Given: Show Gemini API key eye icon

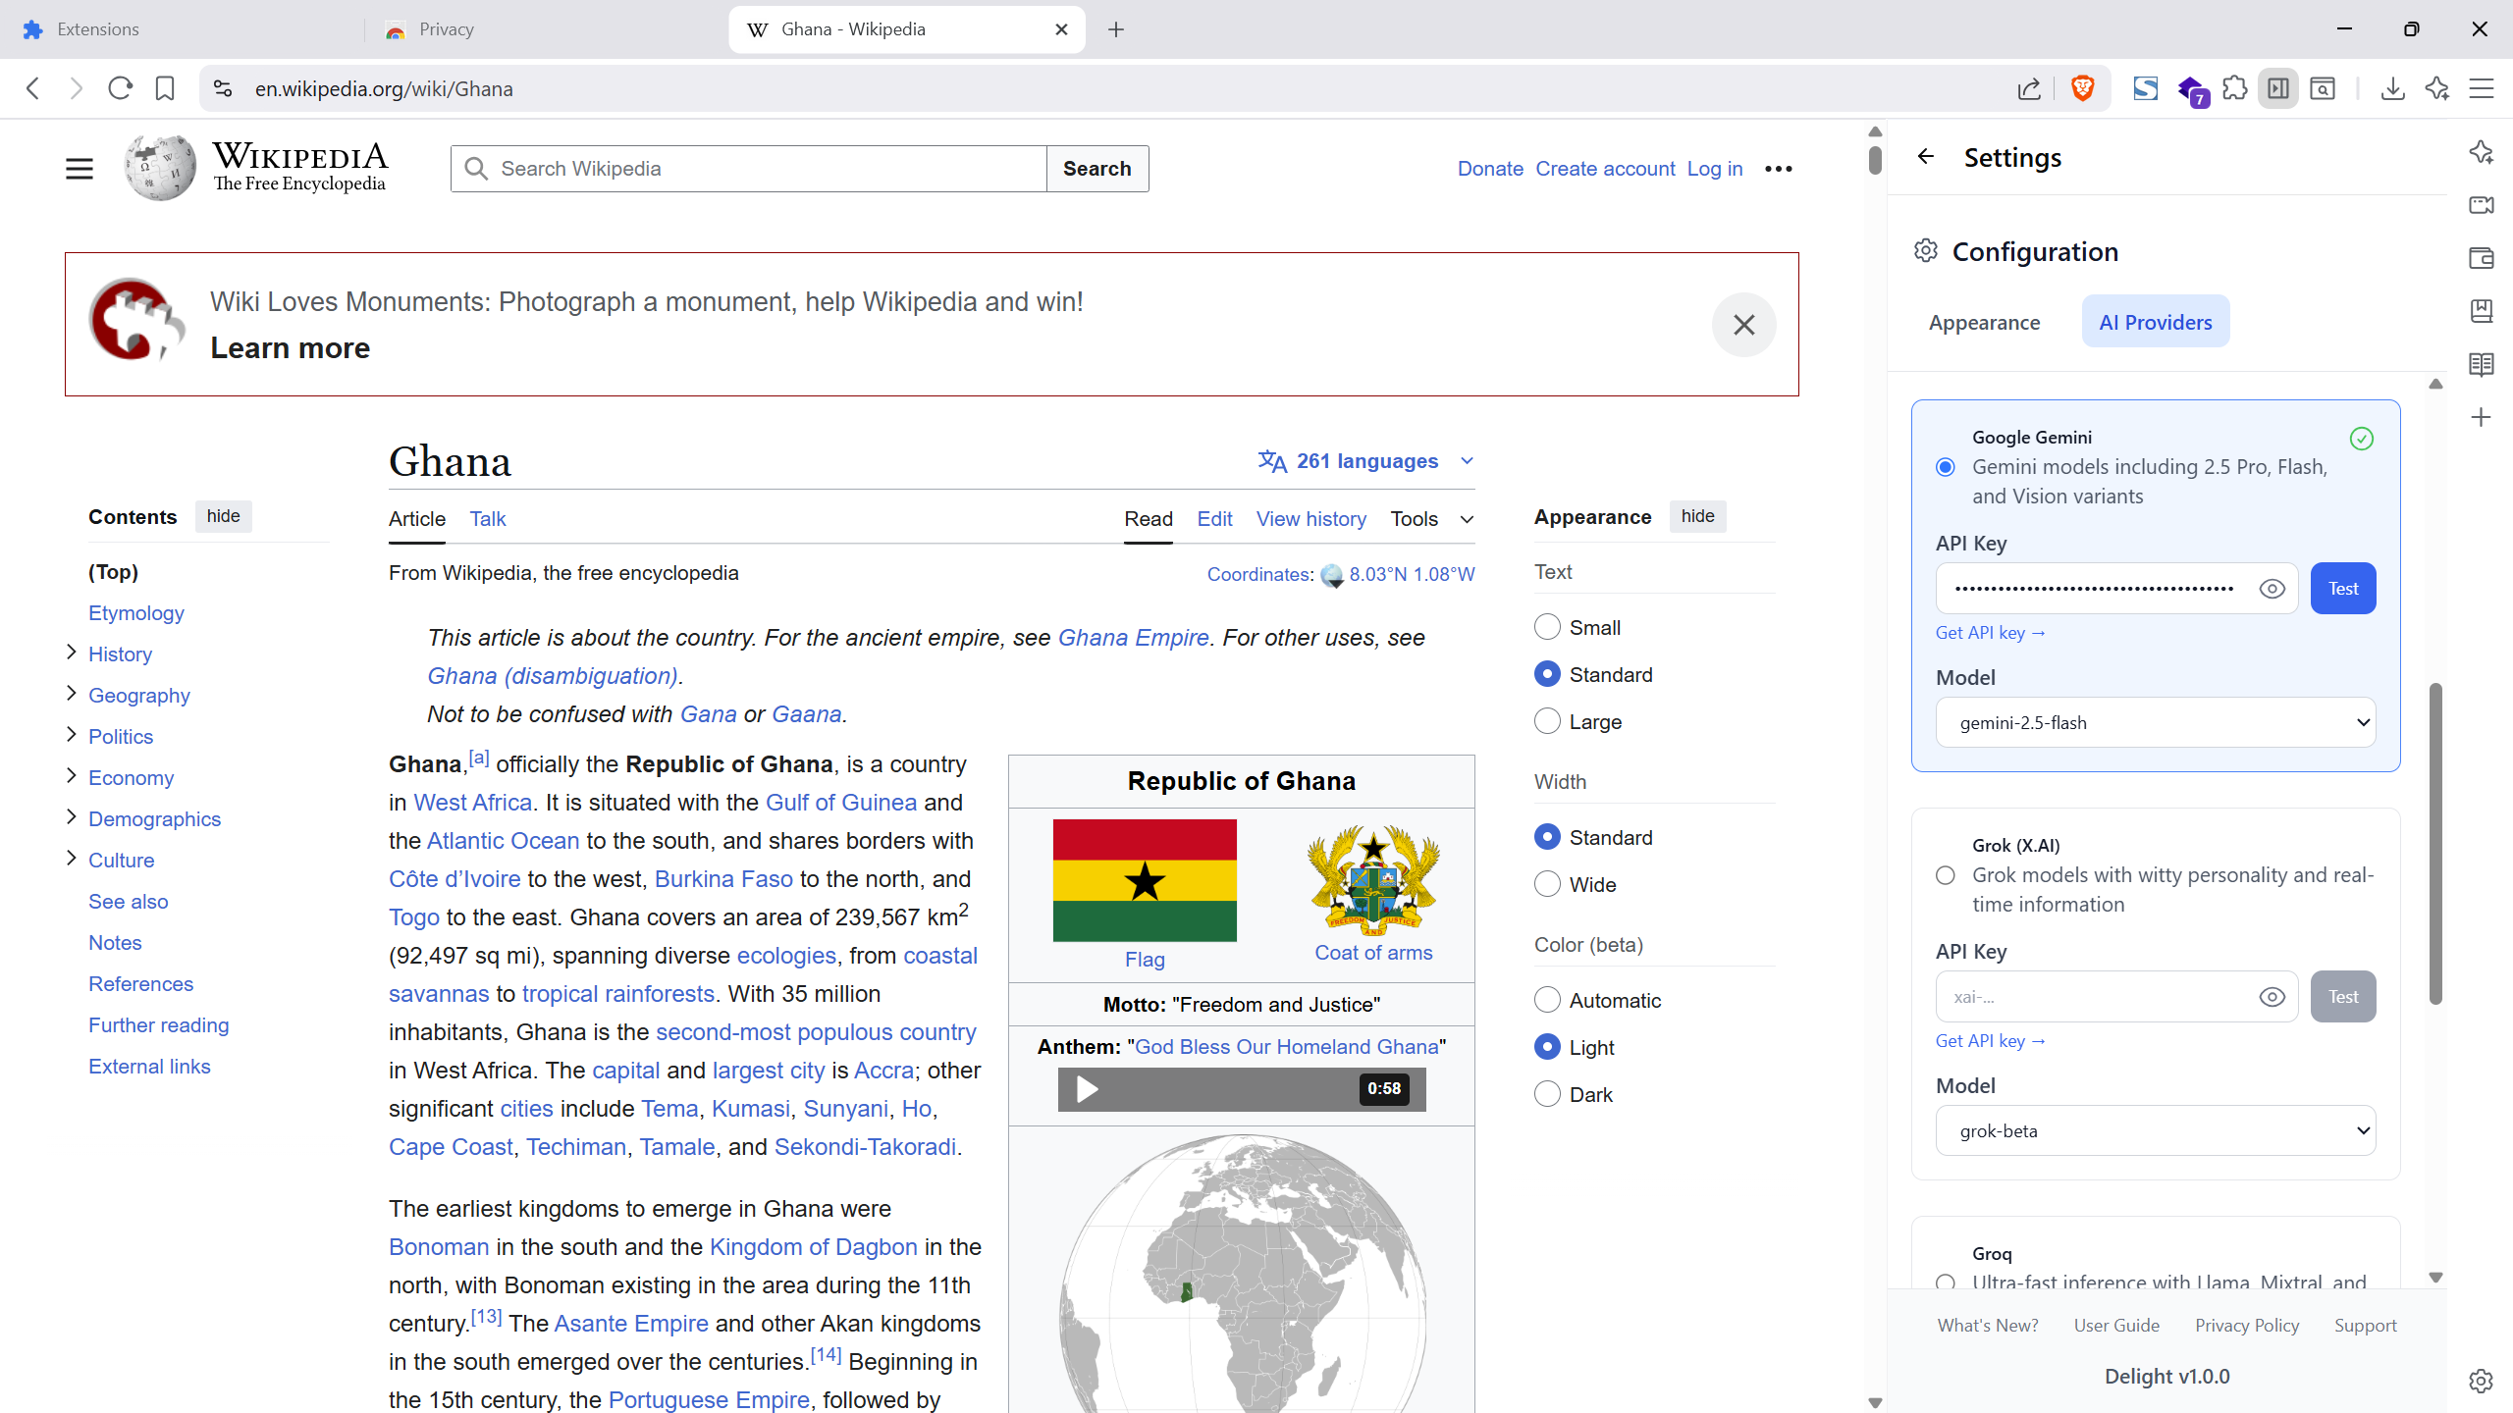Looking at the screenshot, I should pyautogui.click(x=2272, y=589).
